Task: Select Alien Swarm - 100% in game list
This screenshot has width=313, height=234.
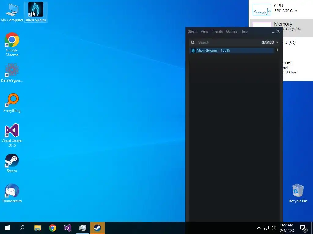Action: tap(232, 51)
